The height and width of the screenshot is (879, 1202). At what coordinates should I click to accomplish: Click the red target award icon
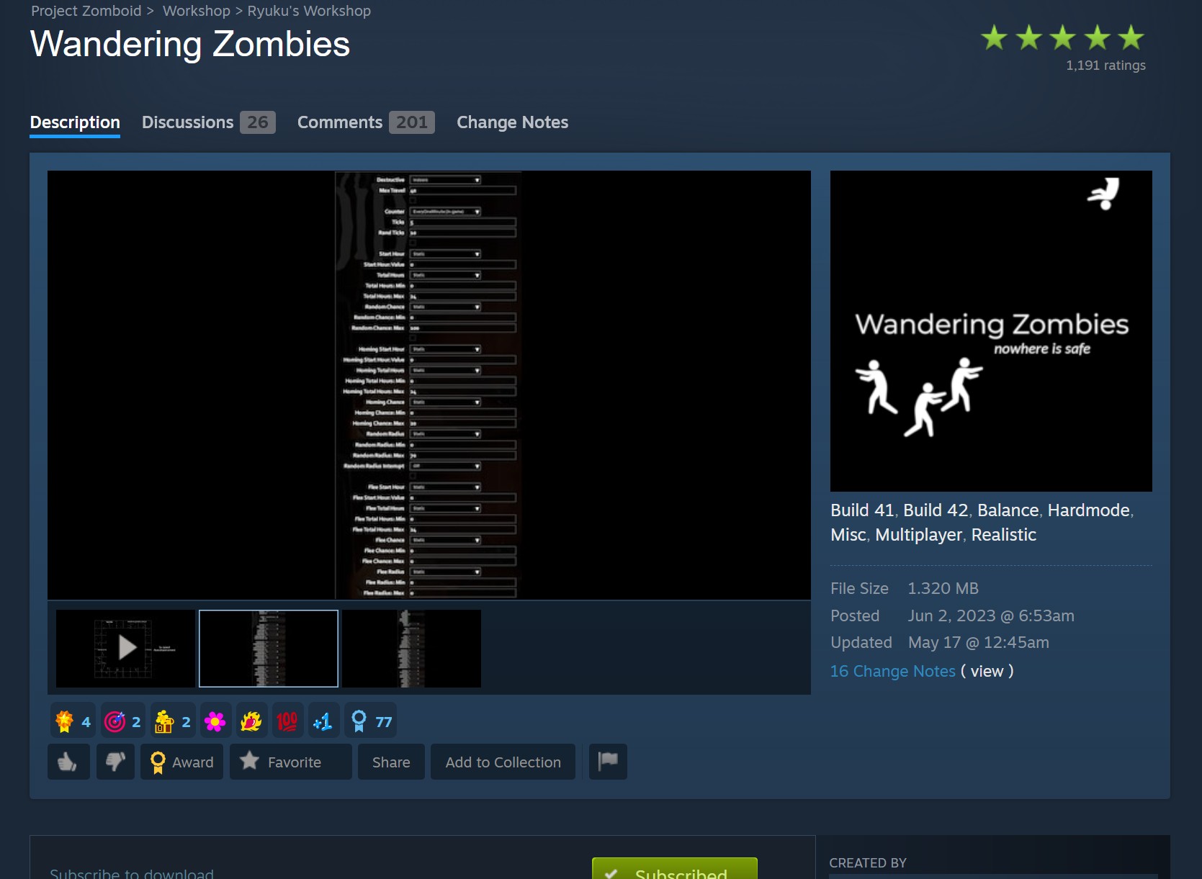[x=122, y=721]
